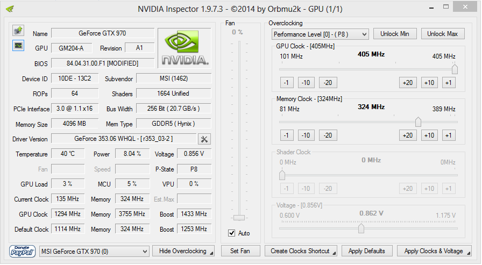Decrease Memory Clock by 10 MHz

[306, 135]
